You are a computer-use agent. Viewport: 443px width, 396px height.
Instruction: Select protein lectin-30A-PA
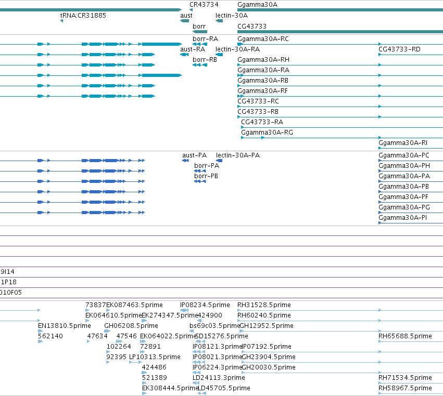[238, 155]
